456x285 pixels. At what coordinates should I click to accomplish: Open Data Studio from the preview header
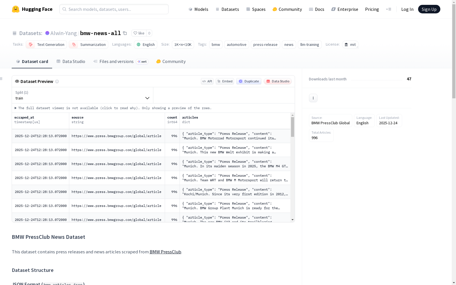coord(278,81)
